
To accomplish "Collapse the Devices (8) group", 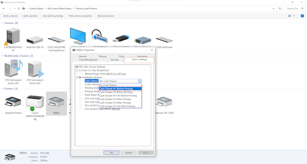I will pyautogui.click(x=2, y=23).
